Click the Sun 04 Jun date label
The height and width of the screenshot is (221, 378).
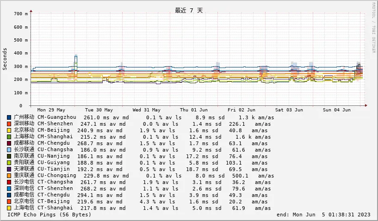[336, 110]
